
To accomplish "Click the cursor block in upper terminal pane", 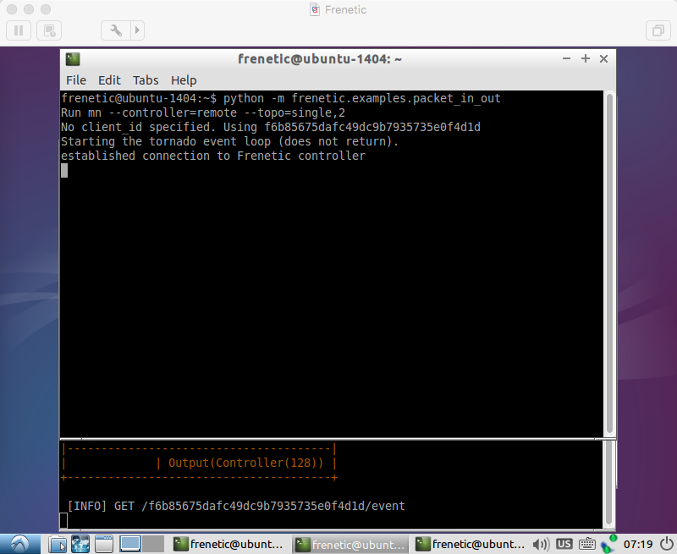I will click(x=64, y=170).
